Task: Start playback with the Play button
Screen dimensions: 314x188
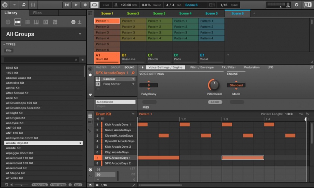Action: pos(76,5)
